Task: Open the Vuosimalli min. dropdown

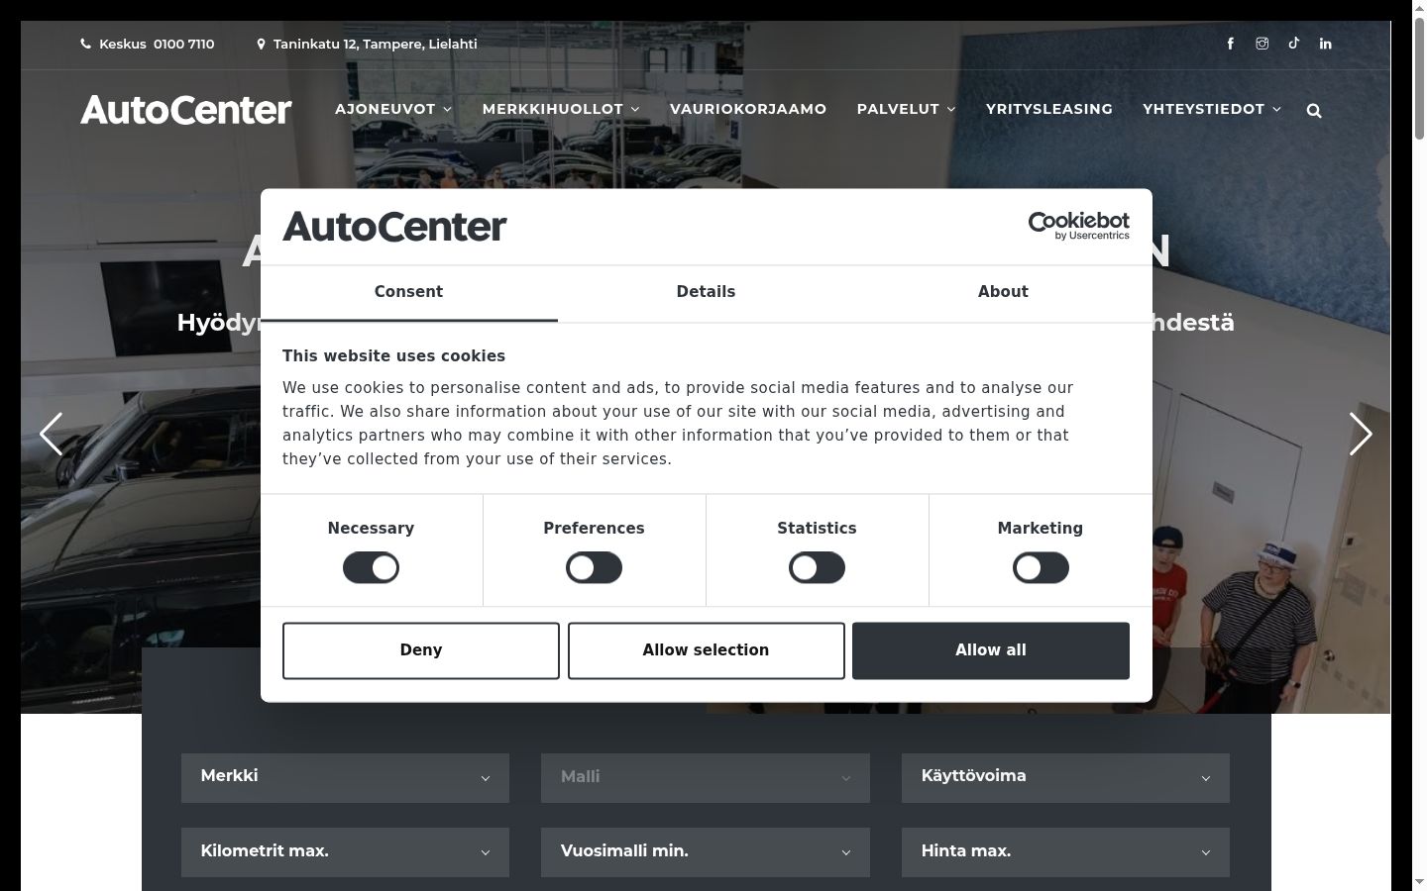Action: (x=706, y=851)
